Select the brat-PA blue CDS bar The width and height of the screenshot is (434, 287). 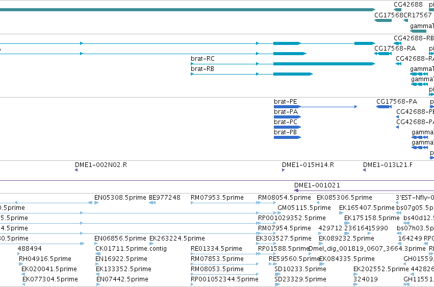tap(287, 117)
